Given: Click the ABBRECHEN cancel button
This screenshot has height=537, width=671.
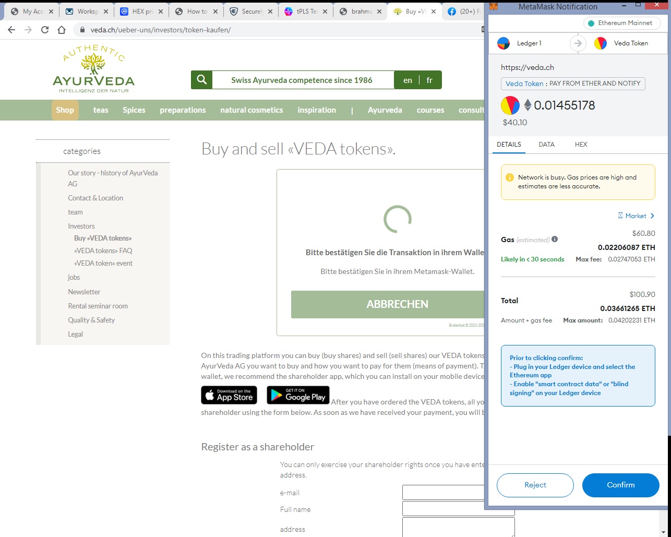Looking at the screenshot, I should (x=388, y=304).
